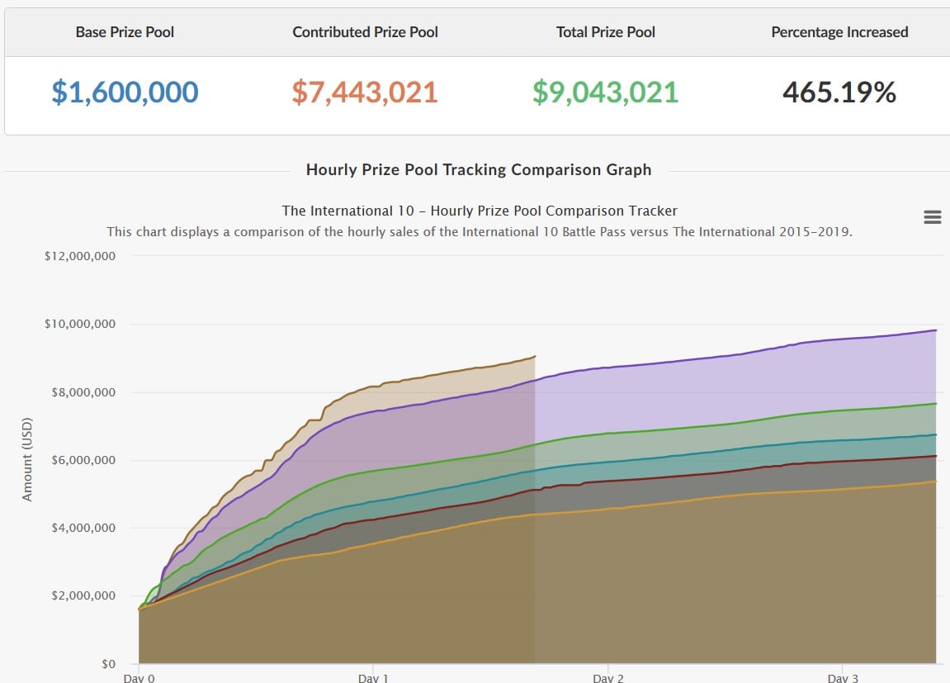
Task: Click the $4,000,000 y-axis label
Action: coord(83,528)
